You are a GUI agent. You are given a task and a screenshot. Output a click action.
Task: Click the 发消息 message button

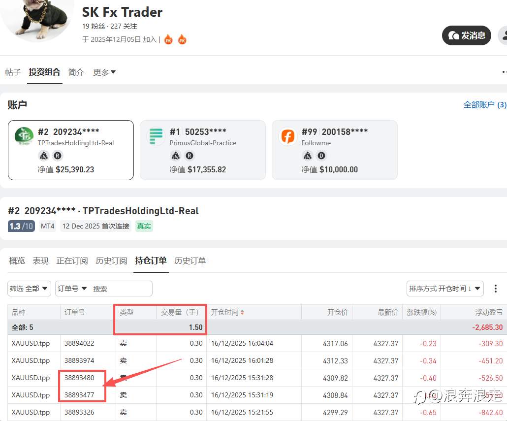click(466, 35)
